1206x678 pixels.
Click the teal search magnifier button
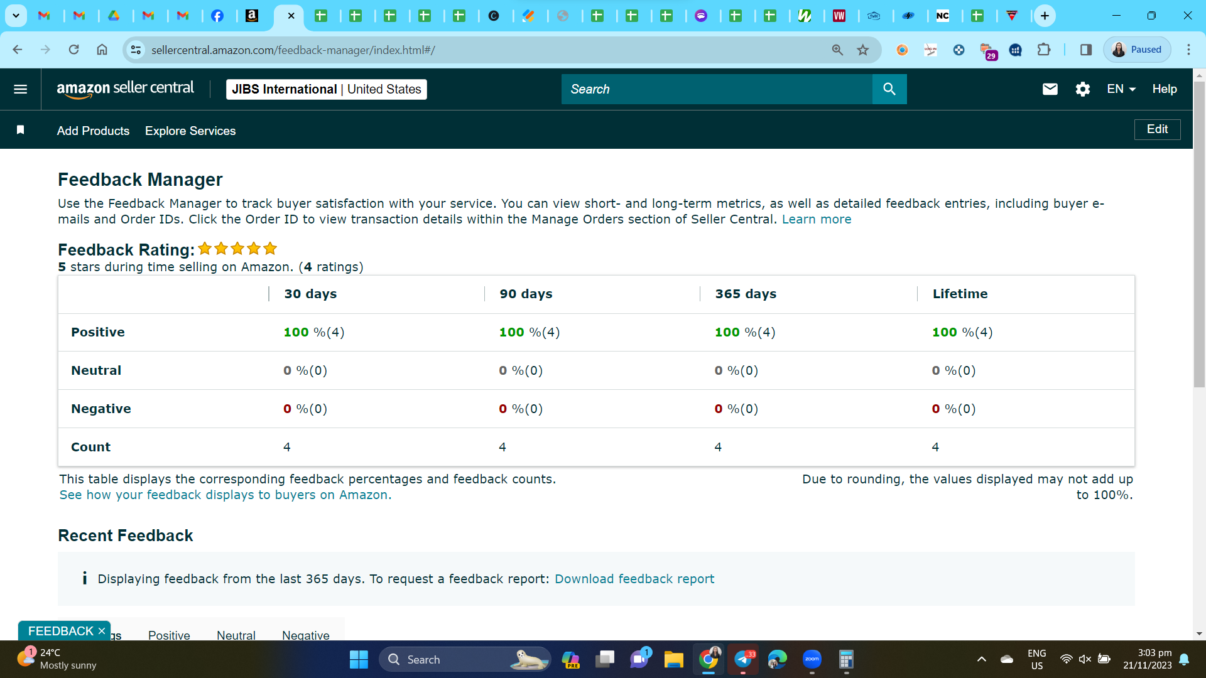click(889, 89)
